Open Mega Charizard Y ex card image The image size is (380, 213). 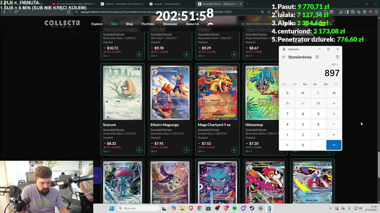pos(217,93)
